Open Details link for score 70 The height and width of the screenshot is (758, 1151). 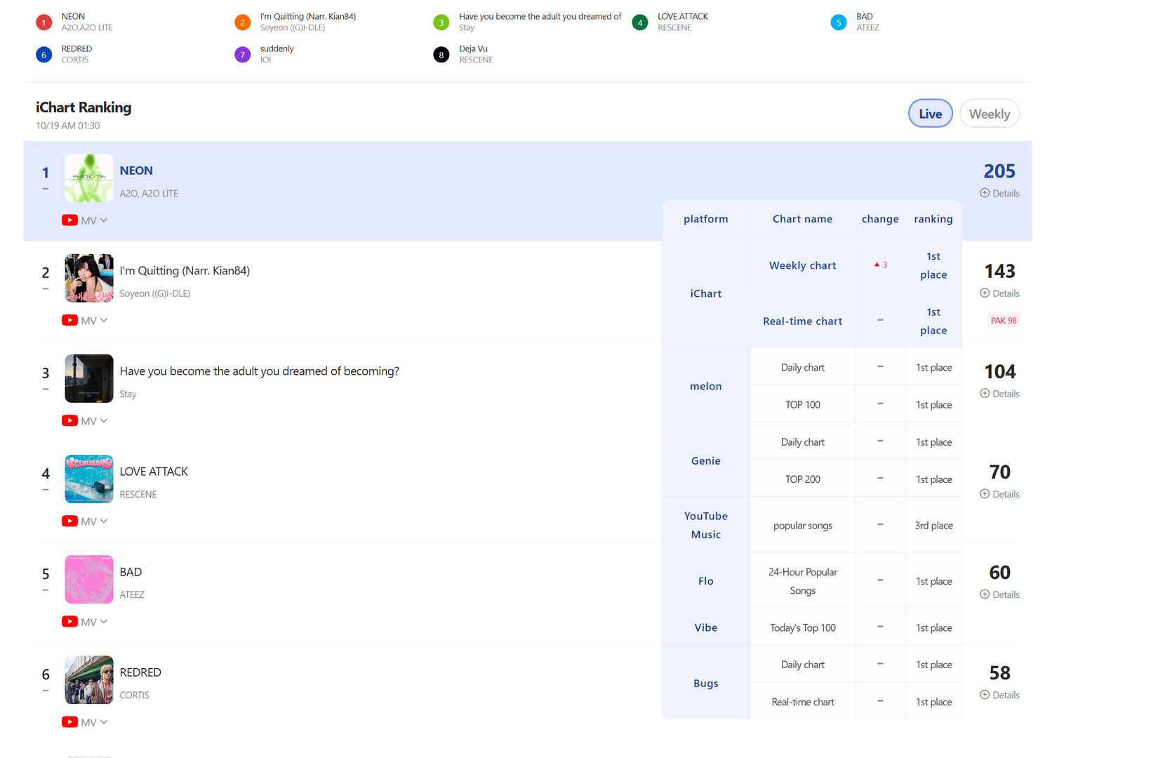click(x=1000, y=494)
